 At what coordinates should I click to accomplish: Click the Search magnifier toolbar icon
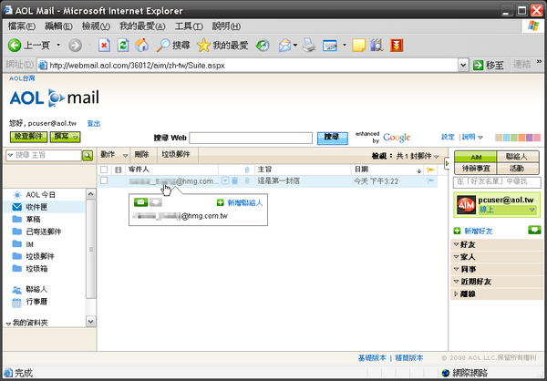(x=162, y=46)
